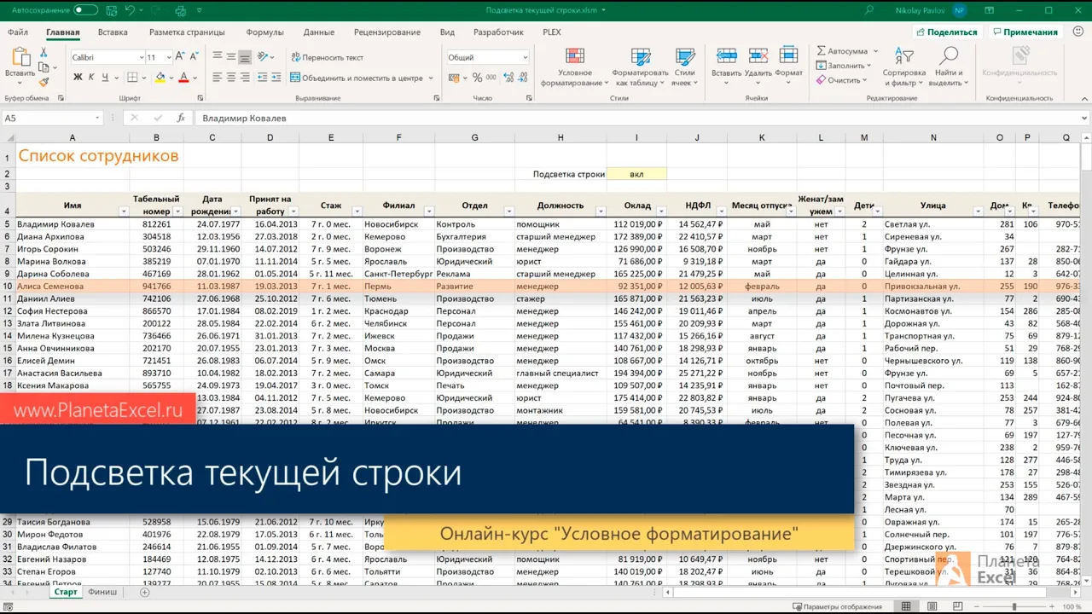Image resolution: width=1092 pixels, height=614 pixels.
Task: Open Условное форматирование menu
Action: pos(575,67)
